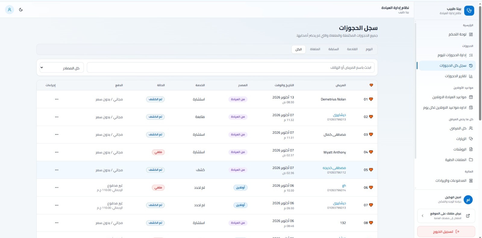Open actions menu for مصطفى كمال row
The image size is (482, 238).
click(x=57, y=135)
